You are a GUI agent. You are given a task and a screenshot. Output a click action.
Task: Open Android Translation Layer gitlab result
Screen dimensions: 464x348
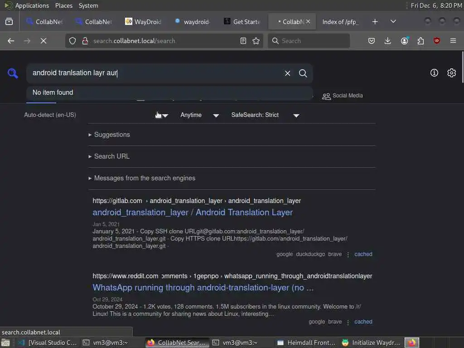(193, 212)
